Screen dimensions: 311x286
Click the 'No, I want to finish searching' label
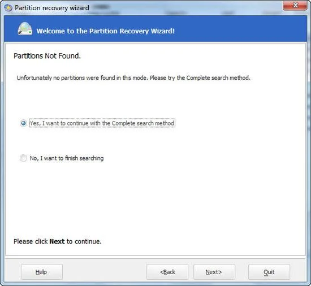[x=67, y=158]
